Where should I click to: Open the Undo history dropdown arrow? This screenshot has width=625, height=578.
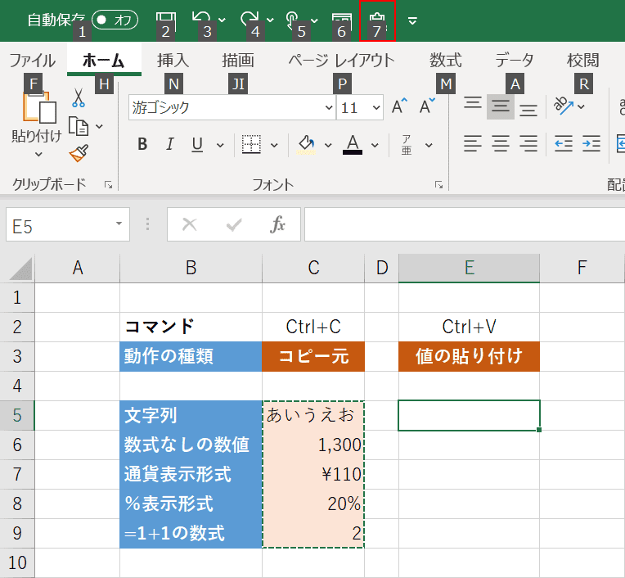[222, 20]
